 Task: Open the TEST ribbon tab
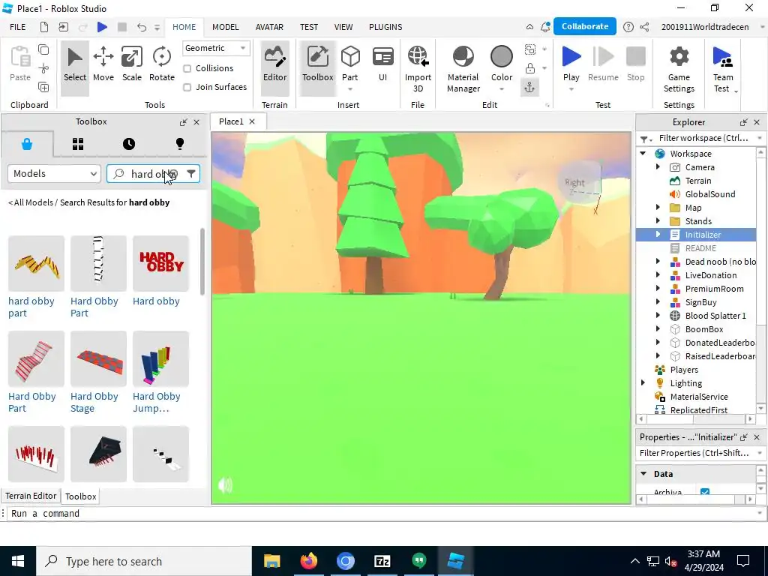click(308, 27)
